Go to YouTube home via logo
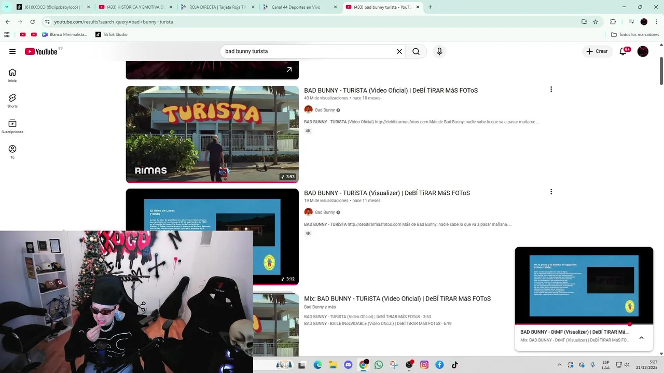The height and width of the screenshot is (373, 664). [x=41, y=51]
